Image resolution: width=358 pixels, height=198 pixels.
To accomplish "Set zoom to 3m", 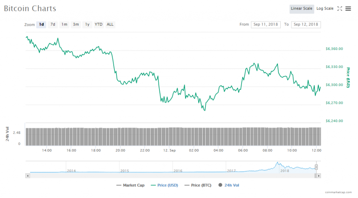I will [x=76, y=24].
